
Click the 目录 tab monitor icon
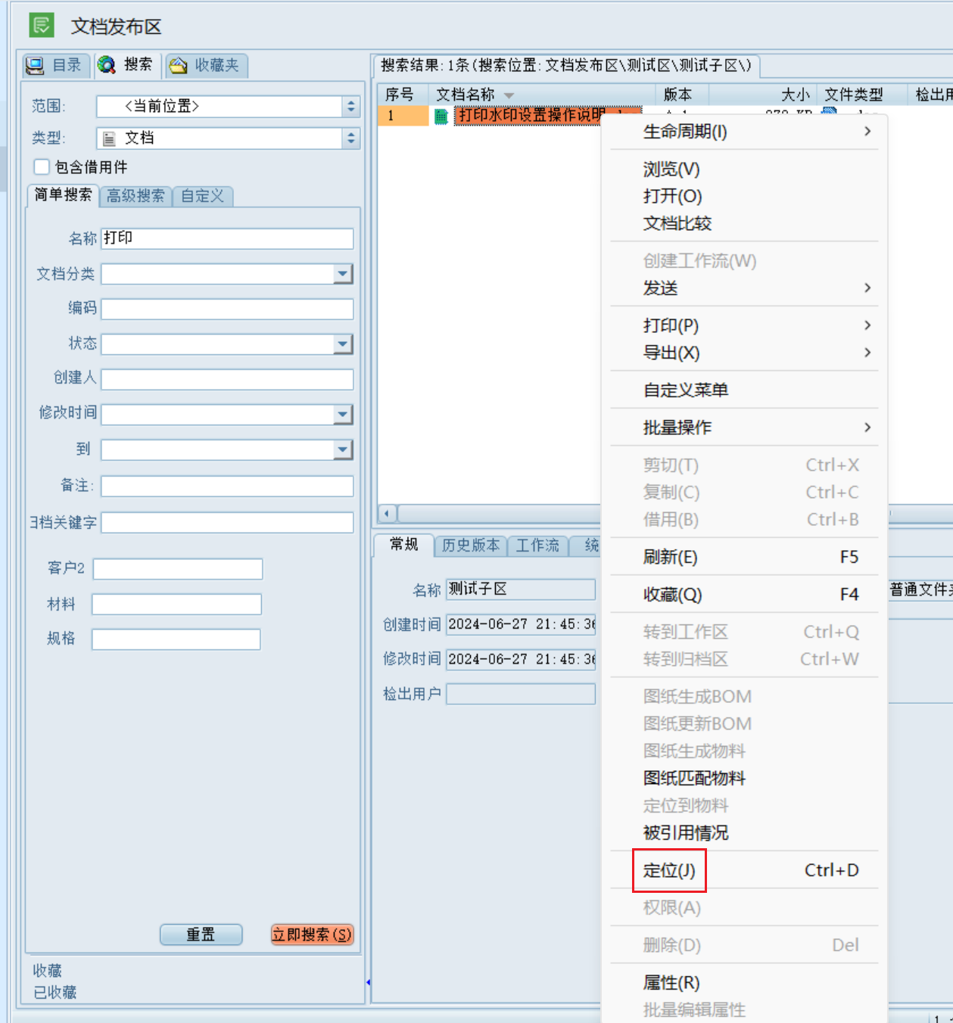tap(35, 66)
